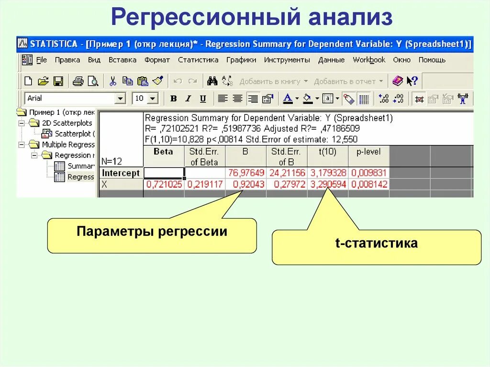The image size is (490, 367).
Task: Open the font color dropdown arrow
Action: (x=297, y=99)
